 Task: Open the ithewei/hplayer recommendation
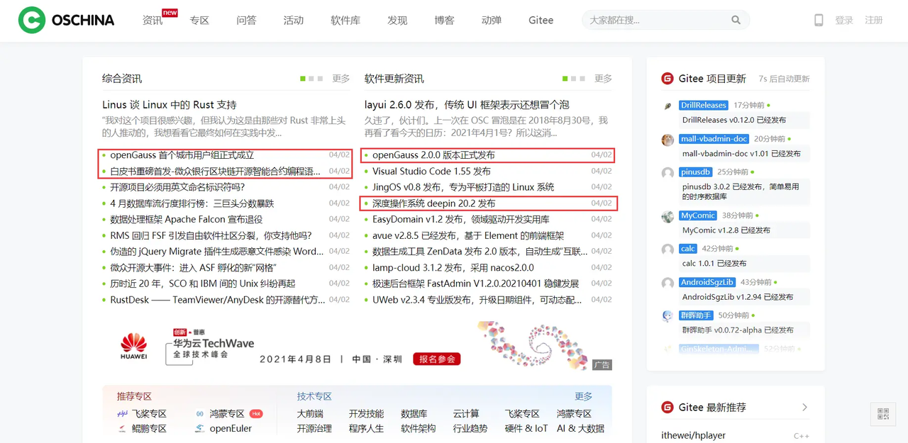(x=694, y=435)
